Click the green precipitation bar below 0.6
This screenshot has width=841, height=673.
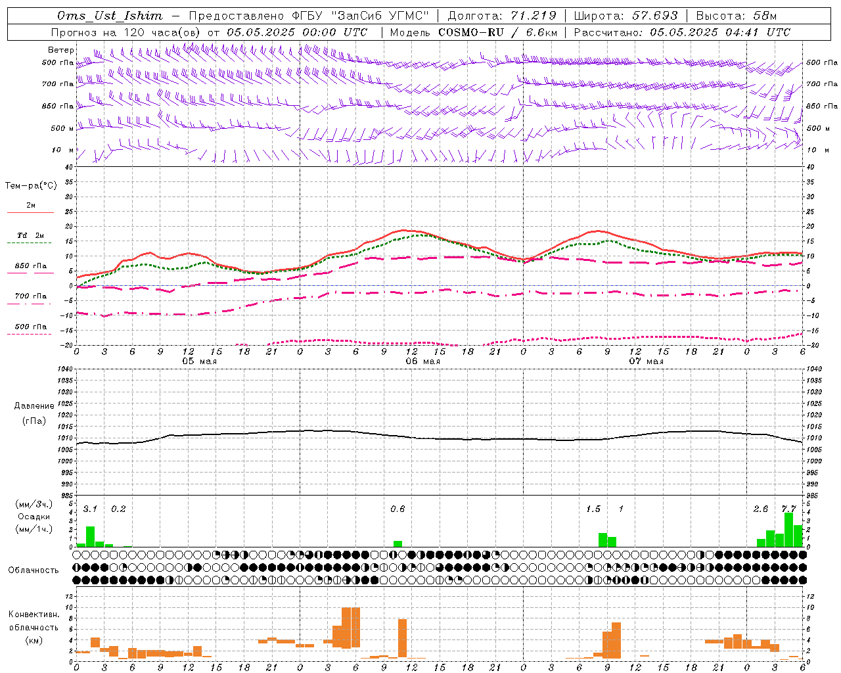pos(398,544)
